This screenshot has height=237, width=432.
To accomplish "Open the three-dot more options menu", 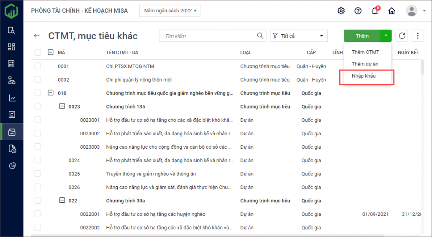I will pyautogui.click(x=417, y=36).
